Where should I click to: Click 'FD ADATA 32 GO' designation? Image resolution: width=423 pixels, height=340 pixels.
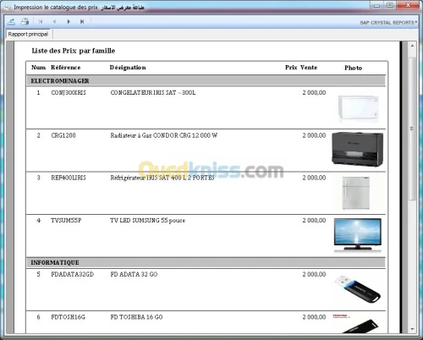pos(134,274)
